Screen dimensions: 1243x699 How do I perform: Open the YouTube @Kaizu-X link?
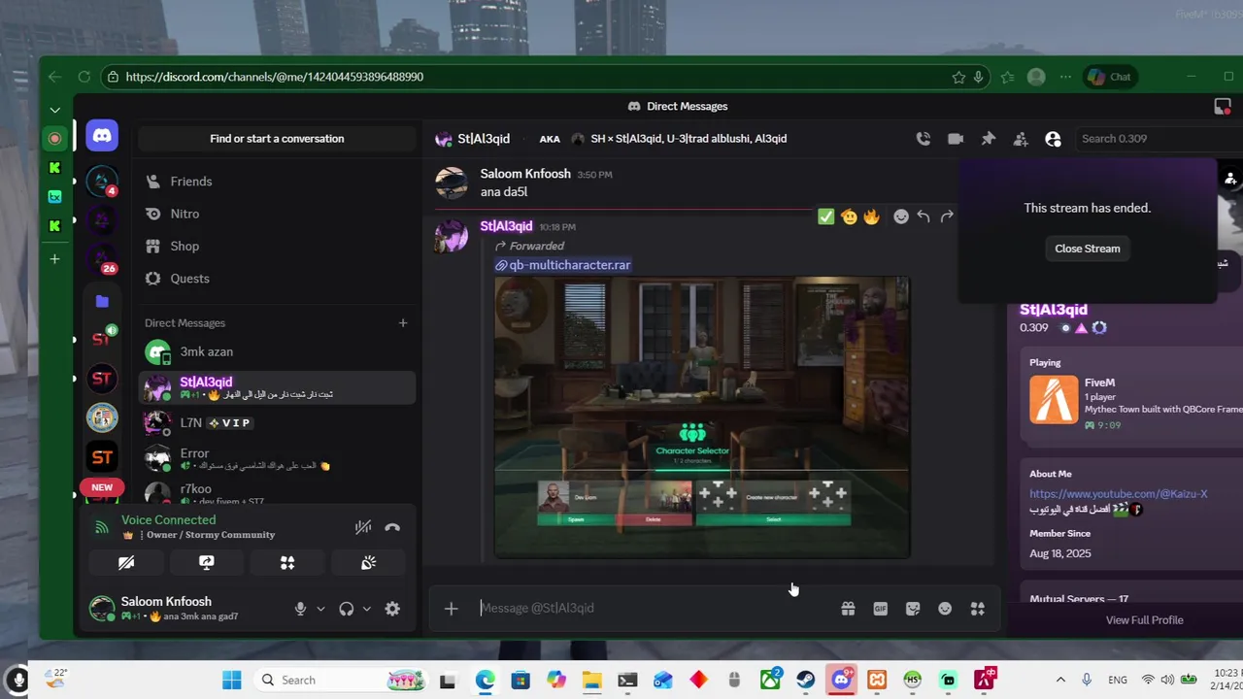(x=1119, y=493)
